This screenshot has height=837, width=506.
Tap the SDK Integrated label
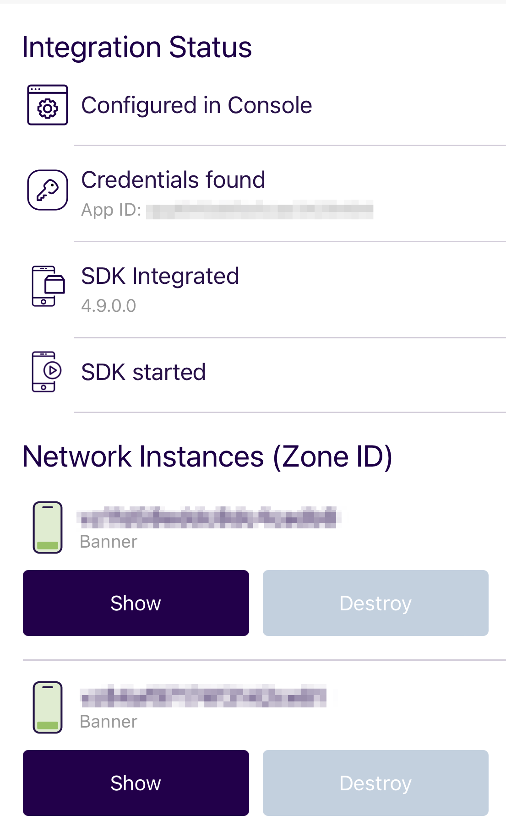(x=160, y=276)
